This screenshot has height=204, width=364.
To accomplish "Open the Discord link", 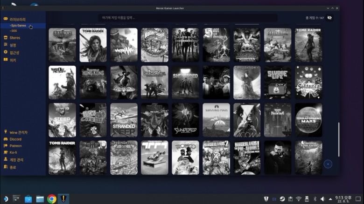I will [x=13, y=139].
